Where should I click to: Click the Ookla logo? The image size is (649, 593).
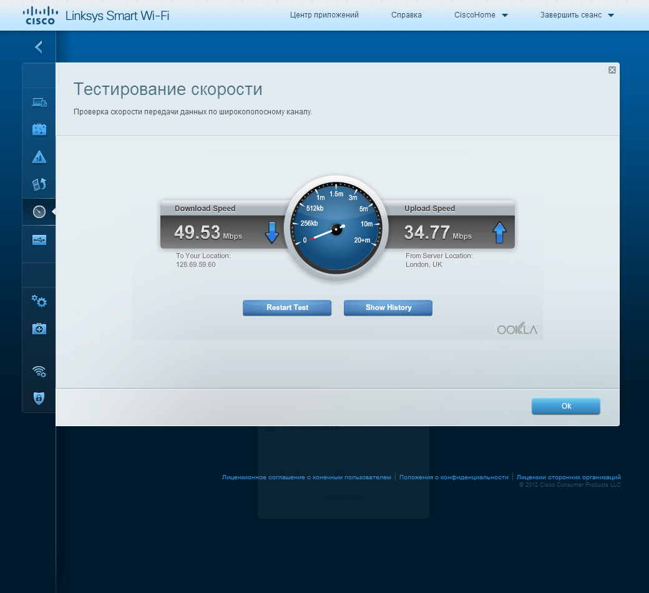pyautogui.click(x=517, y=329)
